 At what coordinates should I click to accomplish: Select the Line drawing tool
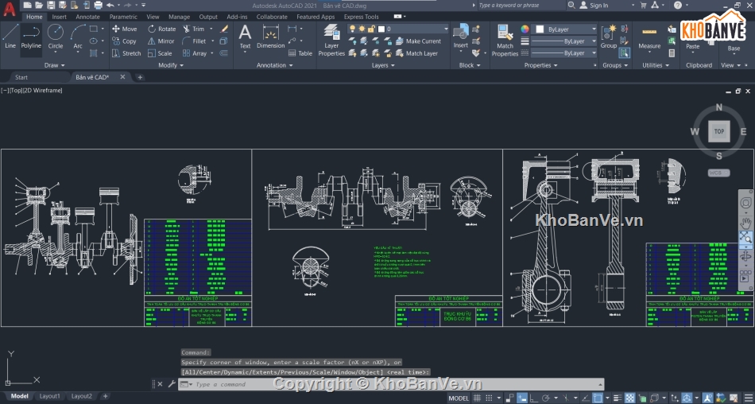coord(10,37)
